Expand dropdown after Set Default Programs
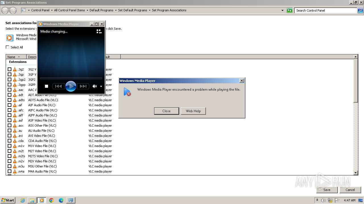 pyautogui.click(x=150, y=10)
